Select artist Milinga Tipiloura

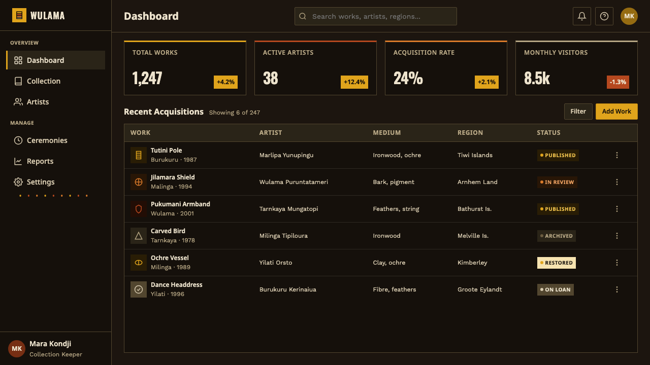coord(283,236)
